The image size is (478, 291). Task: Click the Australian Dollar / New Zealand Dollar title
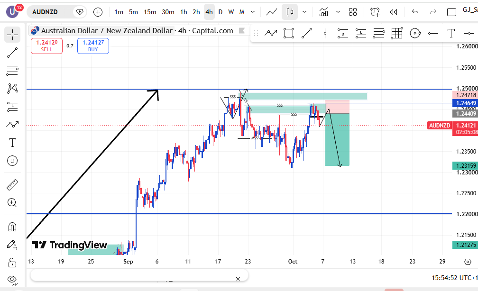[107, 31]
